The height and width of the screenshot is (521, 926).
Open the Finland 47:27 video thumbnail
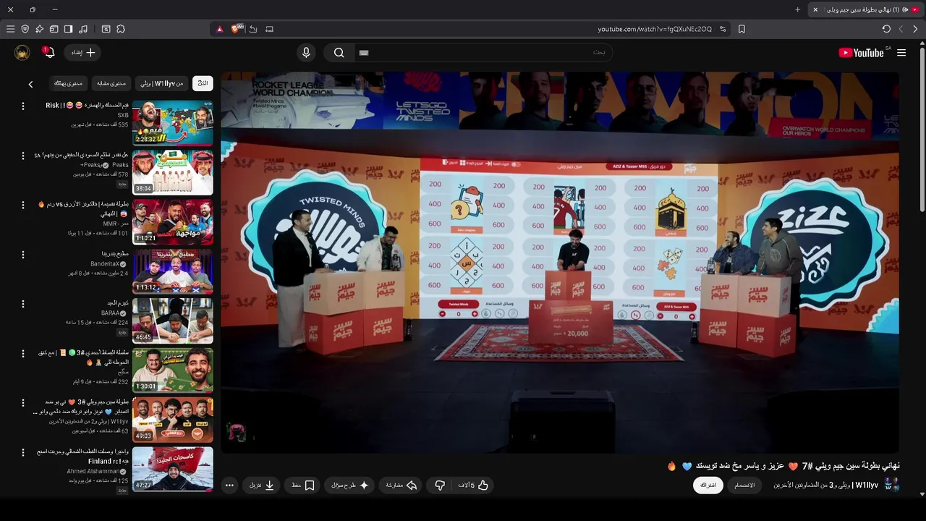pyautogui.click(x=172, y=468)
